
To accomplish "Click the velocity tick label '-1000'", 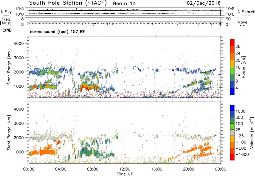I will coord(242,154).
